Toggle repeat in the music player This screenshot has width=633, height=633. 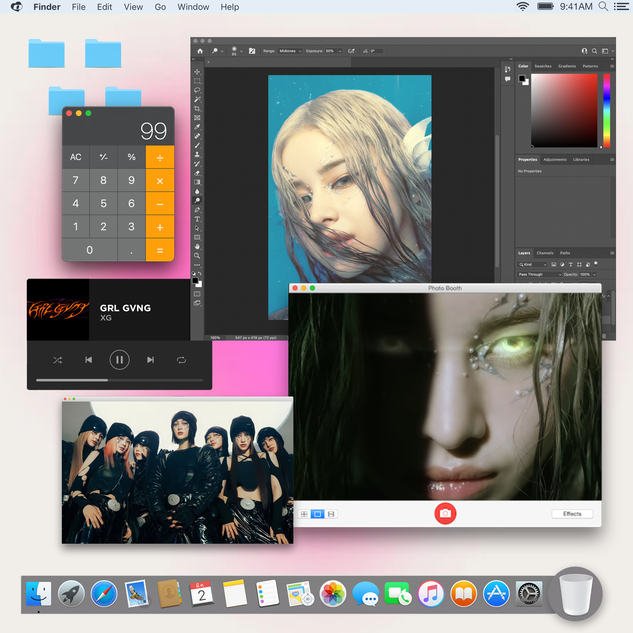181,360
